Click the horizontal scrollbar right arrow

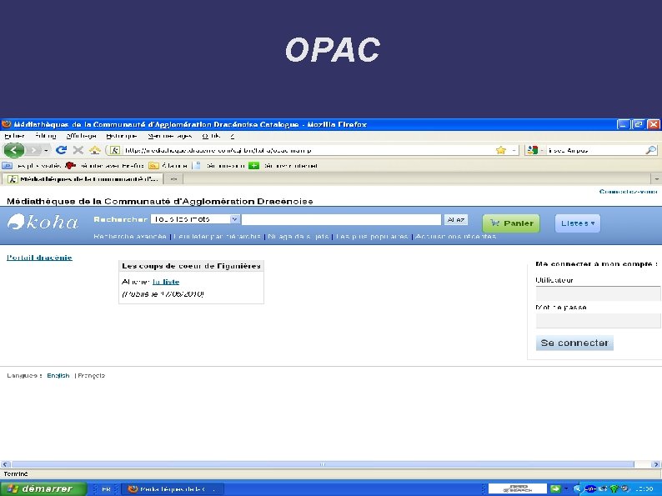pos(656,464)
